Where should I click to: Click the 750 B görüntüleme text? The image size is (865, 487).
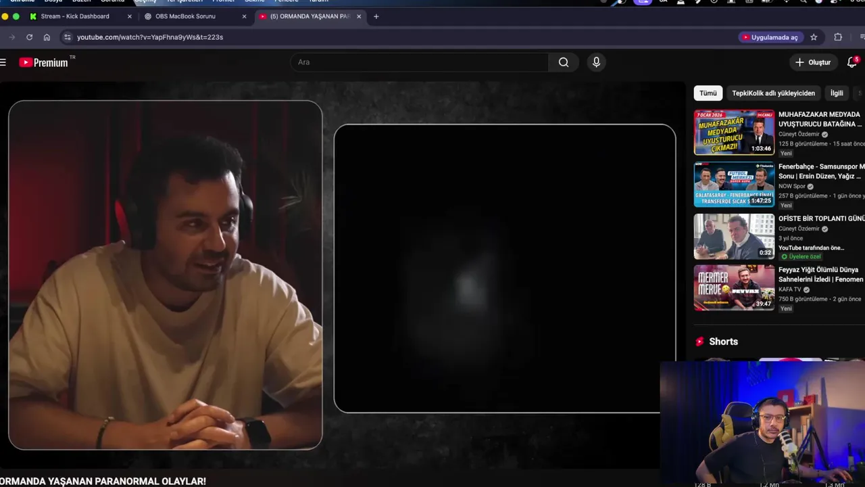click(x=803, y=299)
